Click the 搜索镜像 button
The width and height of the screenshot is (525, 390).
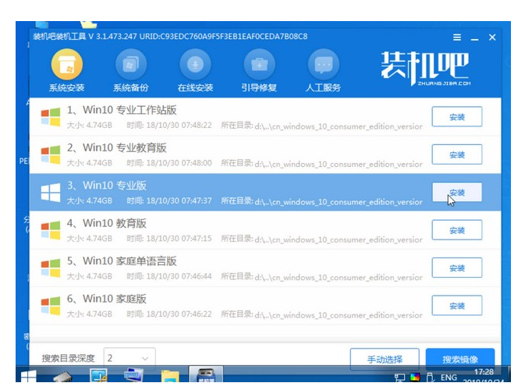(x=459, y=359)
